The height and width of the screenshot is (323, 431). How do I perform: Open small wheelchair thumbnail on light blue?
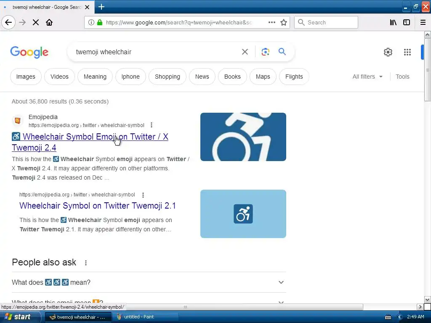click(243, 214)
